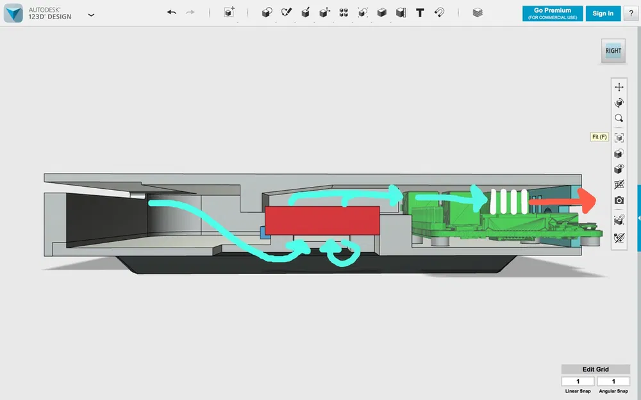Open the Grouping tool menu
641x400 pixels.
[363, 13]
